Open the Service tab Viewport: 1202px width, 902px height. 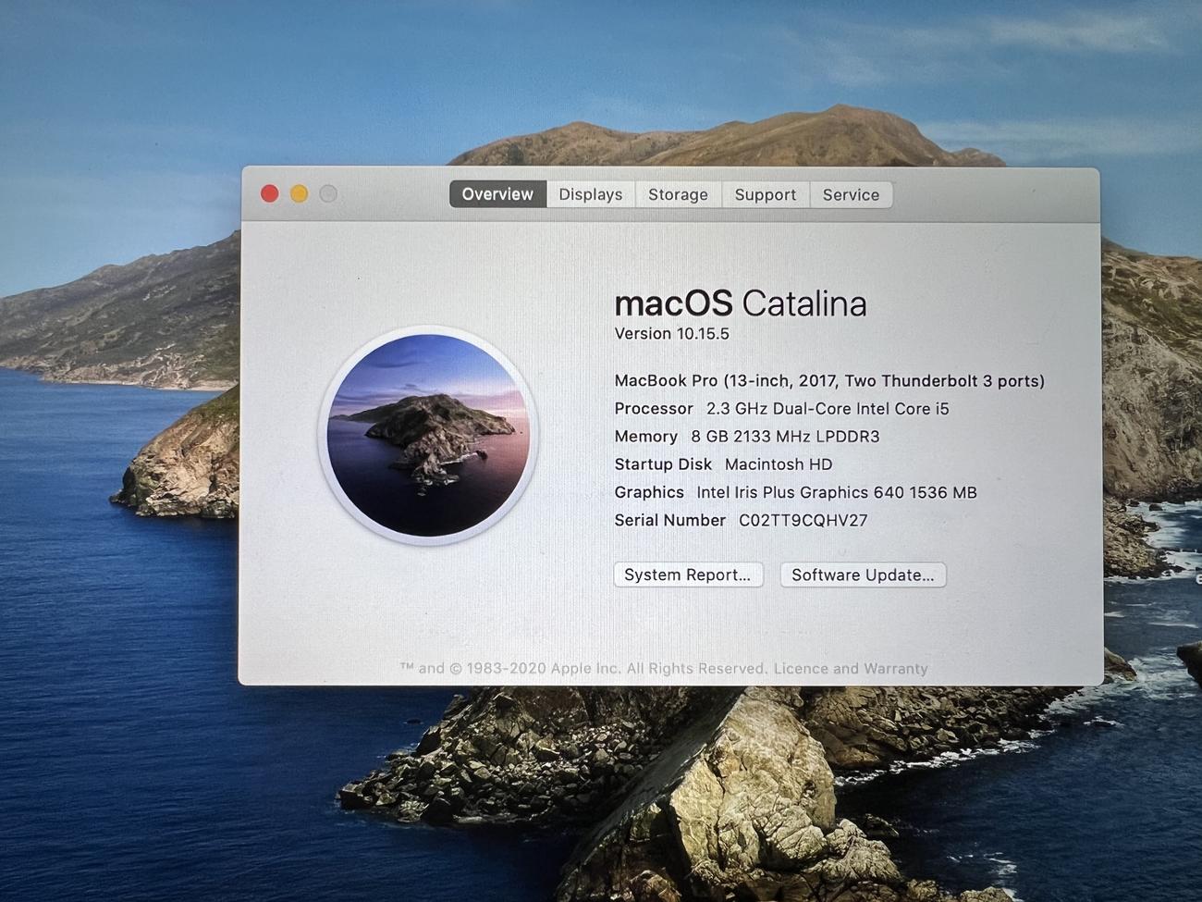click(x=851, y=194)
